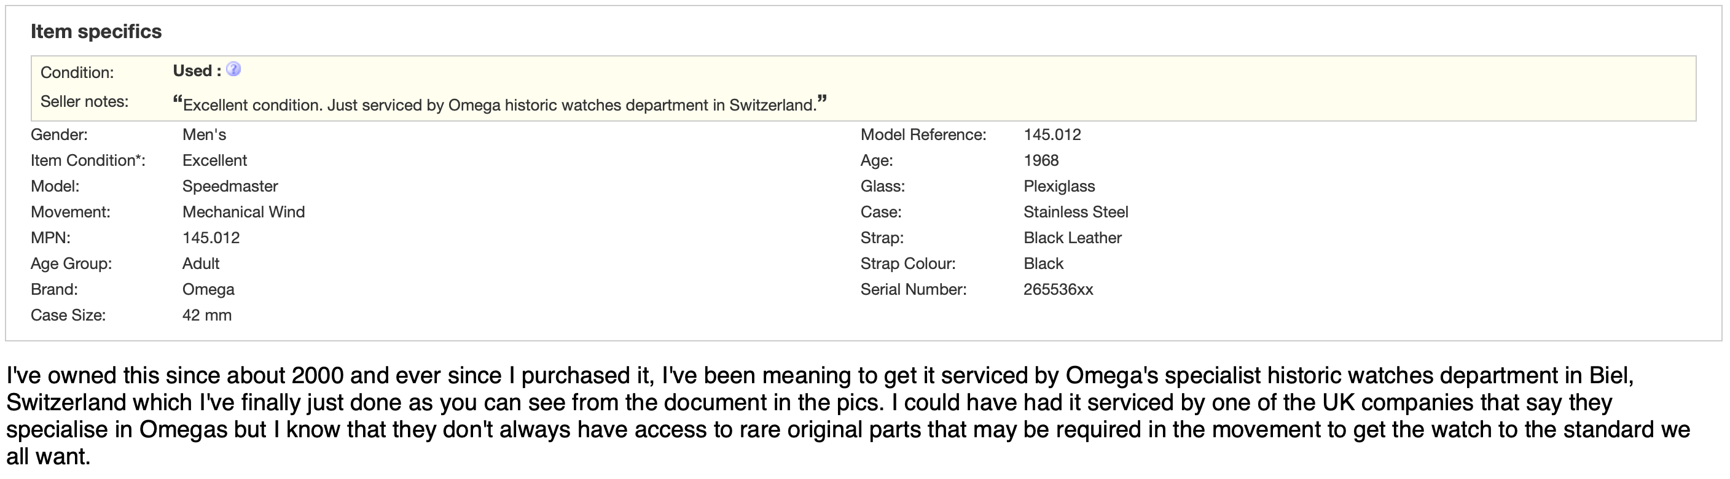
Task: Click the Brand value Omega
Action: tap(208, 290)
